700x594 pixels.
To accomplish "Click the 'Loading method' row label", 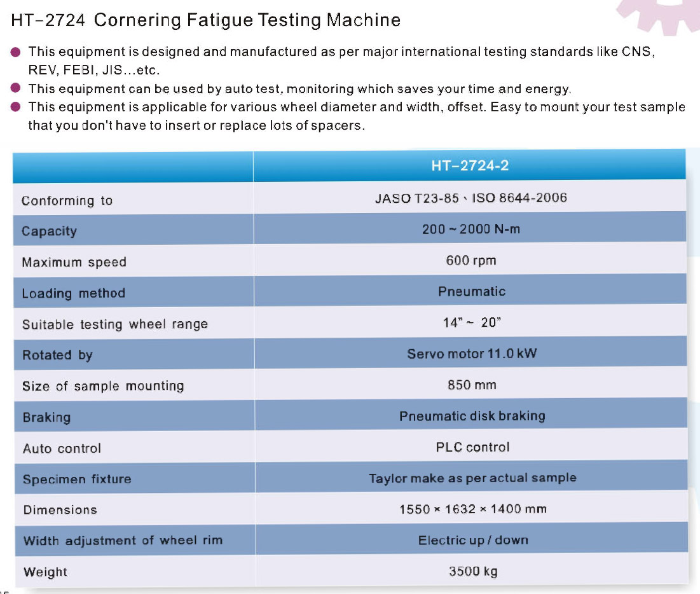I will [x=73, y=293].
